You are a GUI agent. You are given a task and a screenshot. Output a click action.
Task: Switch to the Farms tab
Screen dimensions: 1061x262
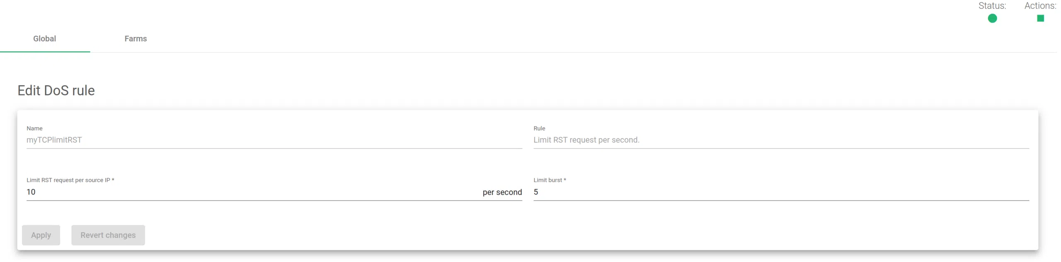click(x=136, y=39)
